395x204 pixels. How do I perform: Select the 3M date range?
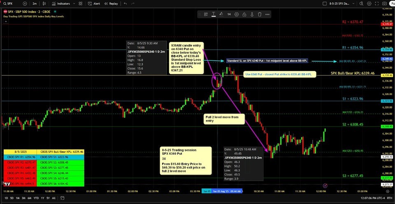coord(23,198)
